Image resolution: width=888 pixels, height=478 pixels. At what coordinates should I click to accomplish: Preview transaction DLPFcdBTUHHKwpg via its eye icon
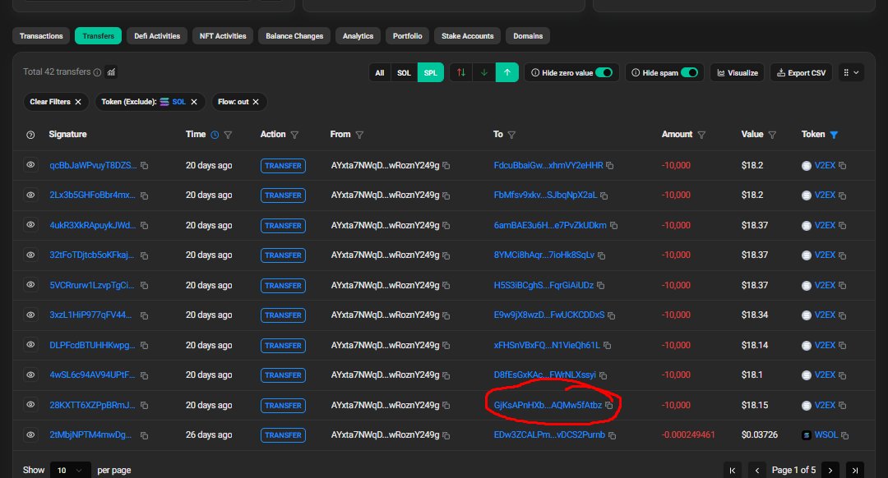click(30, 344)
